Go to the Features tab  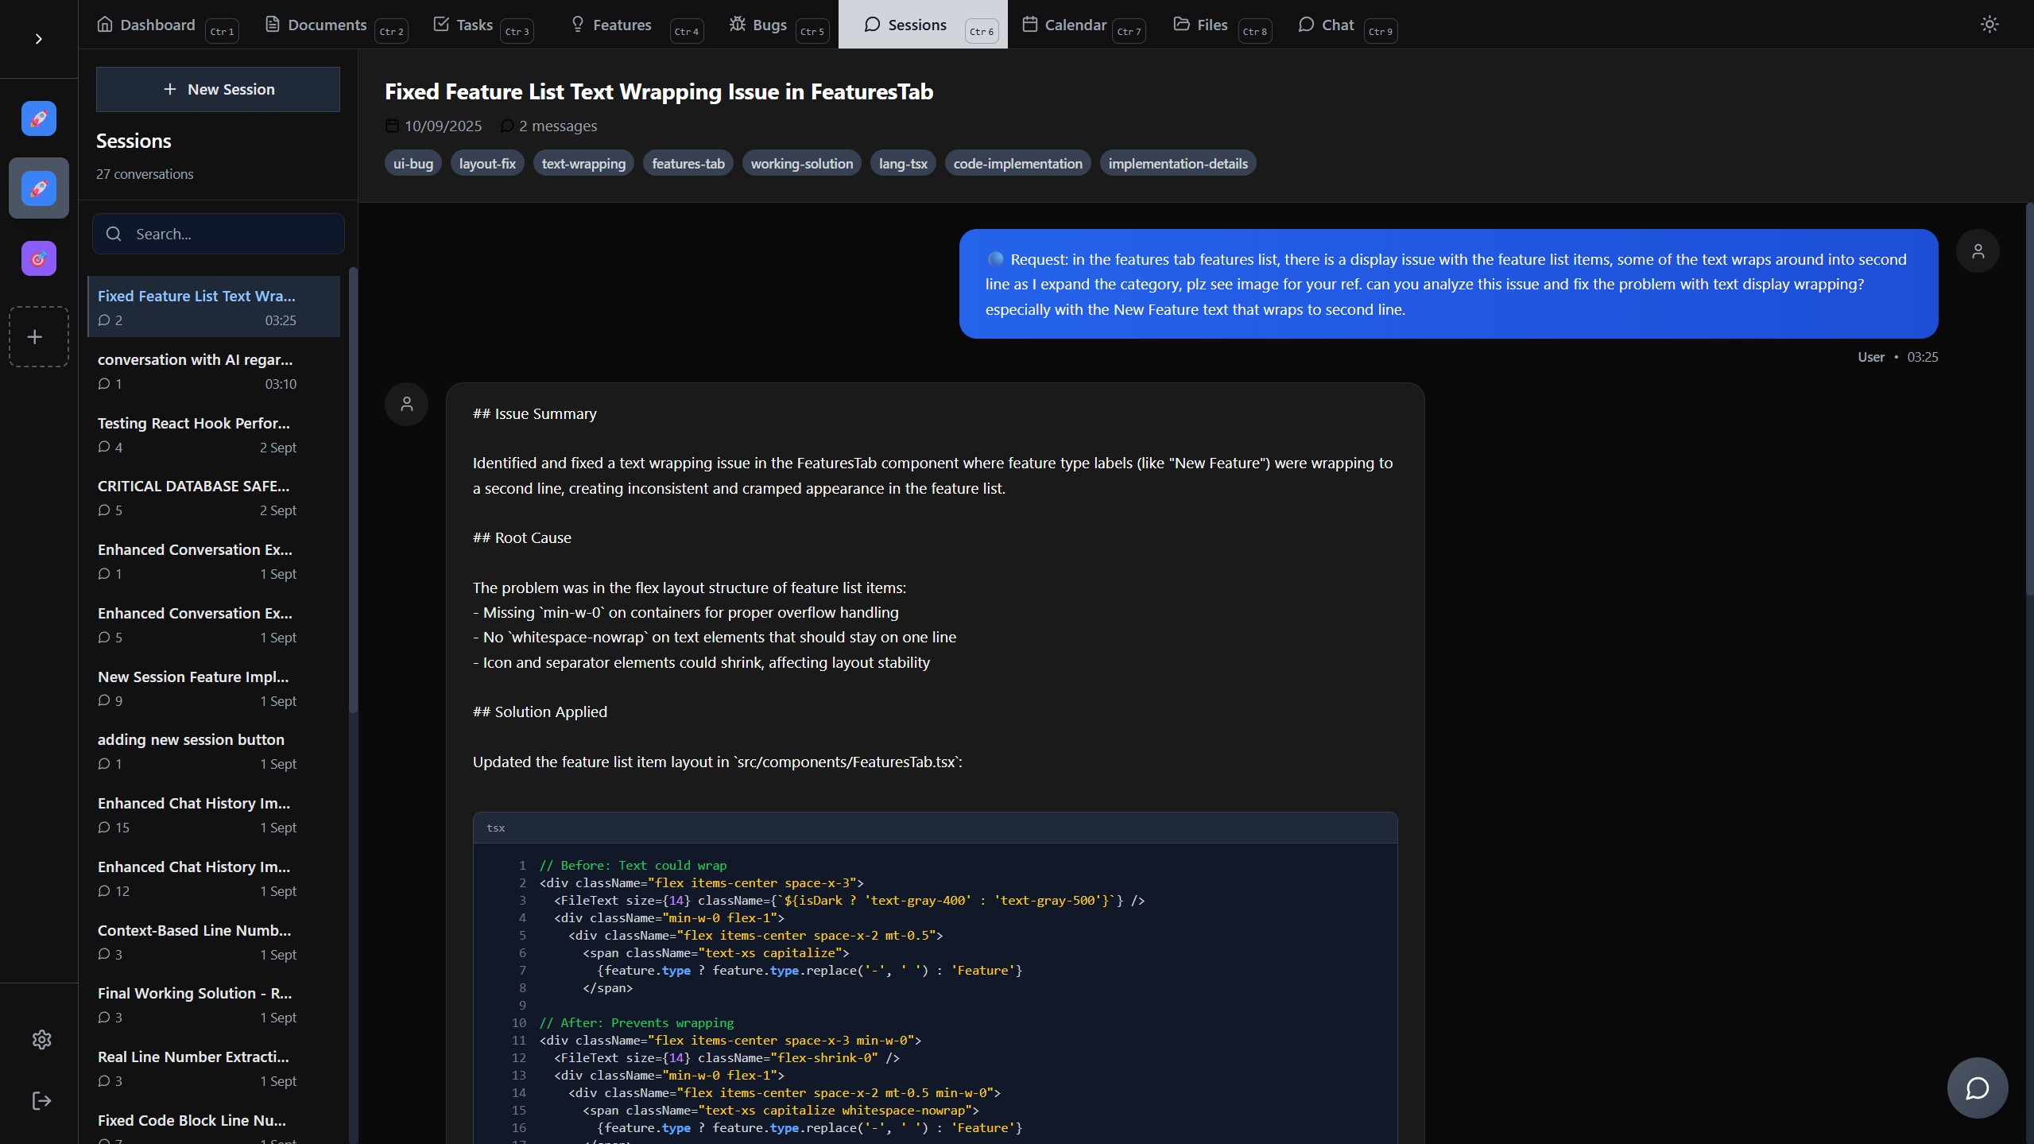point(610,25)
